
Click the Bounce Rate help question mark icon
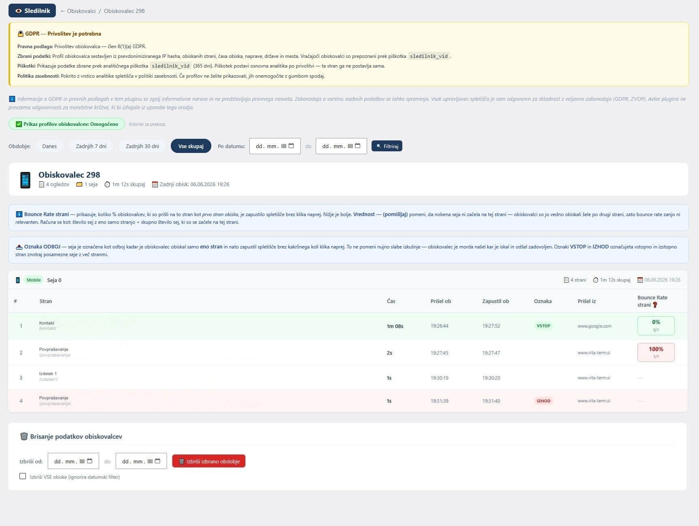point(655,305)
